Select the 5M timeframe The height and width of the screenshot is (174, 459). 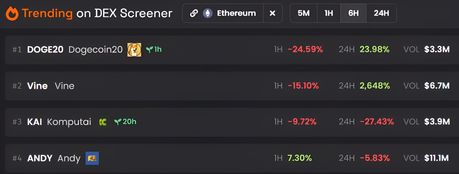click(x=304, y=13)
